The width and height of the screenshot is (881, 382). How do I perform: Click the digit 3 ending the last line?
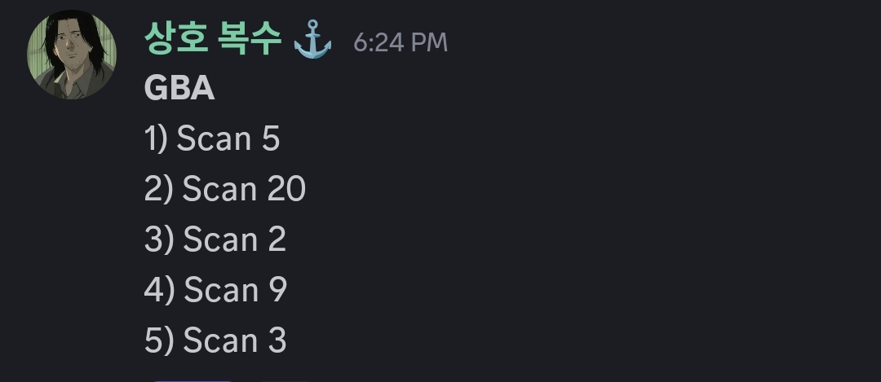[x=277, y=340]
